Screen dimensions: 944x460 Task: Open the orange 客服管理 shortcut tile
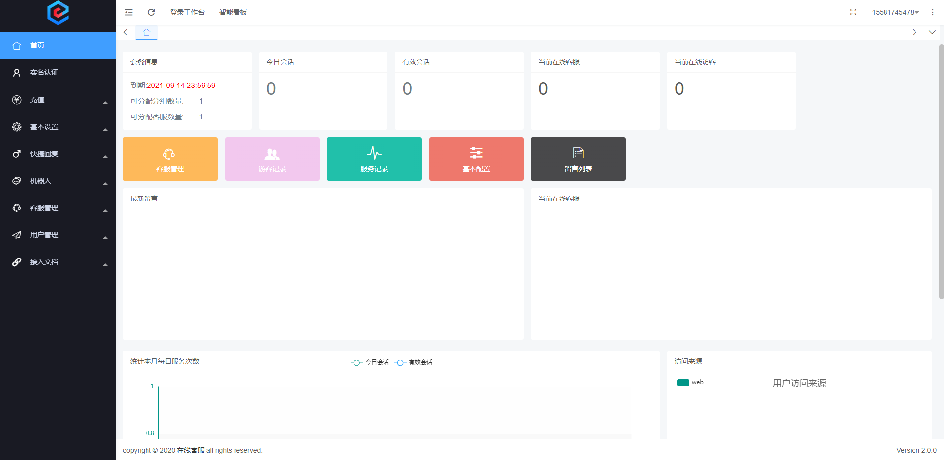(170, 159)
